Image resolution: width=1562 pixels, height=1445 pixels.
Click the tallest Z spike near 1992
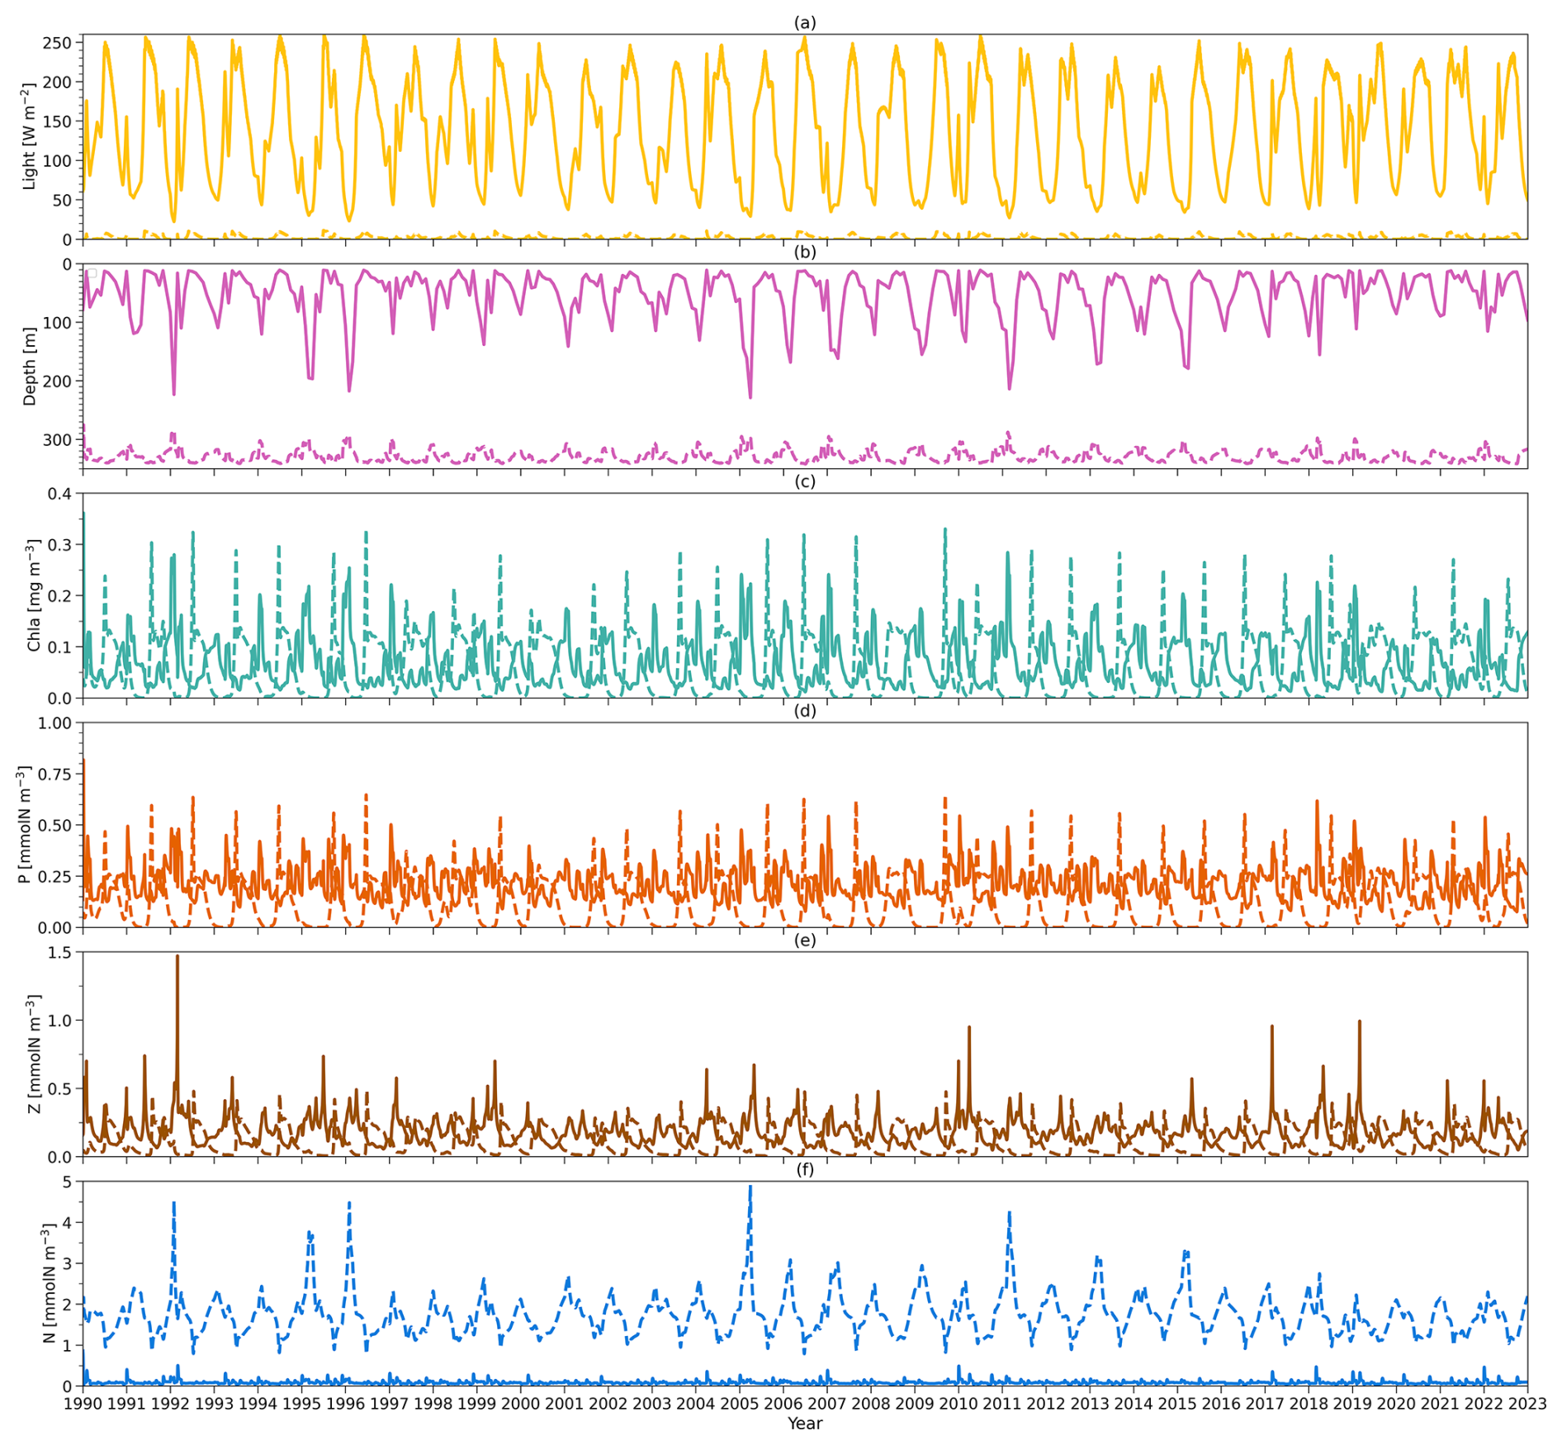pyautogui.click(x=177, y=958)
